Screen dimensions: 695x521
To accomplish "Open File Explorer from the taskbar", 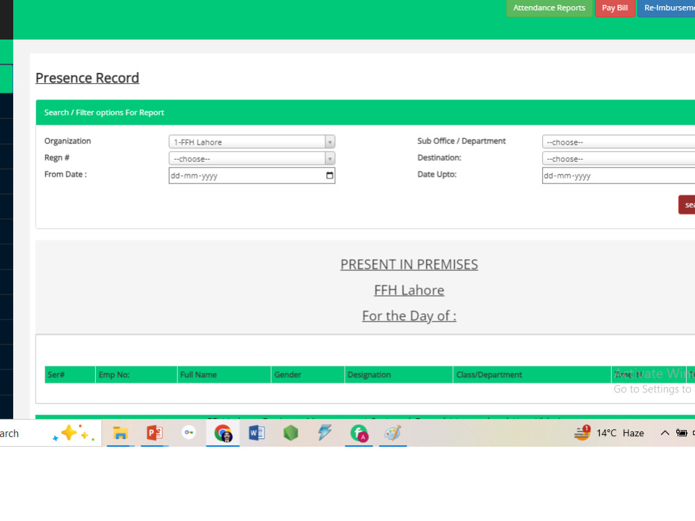I will 120,433.
